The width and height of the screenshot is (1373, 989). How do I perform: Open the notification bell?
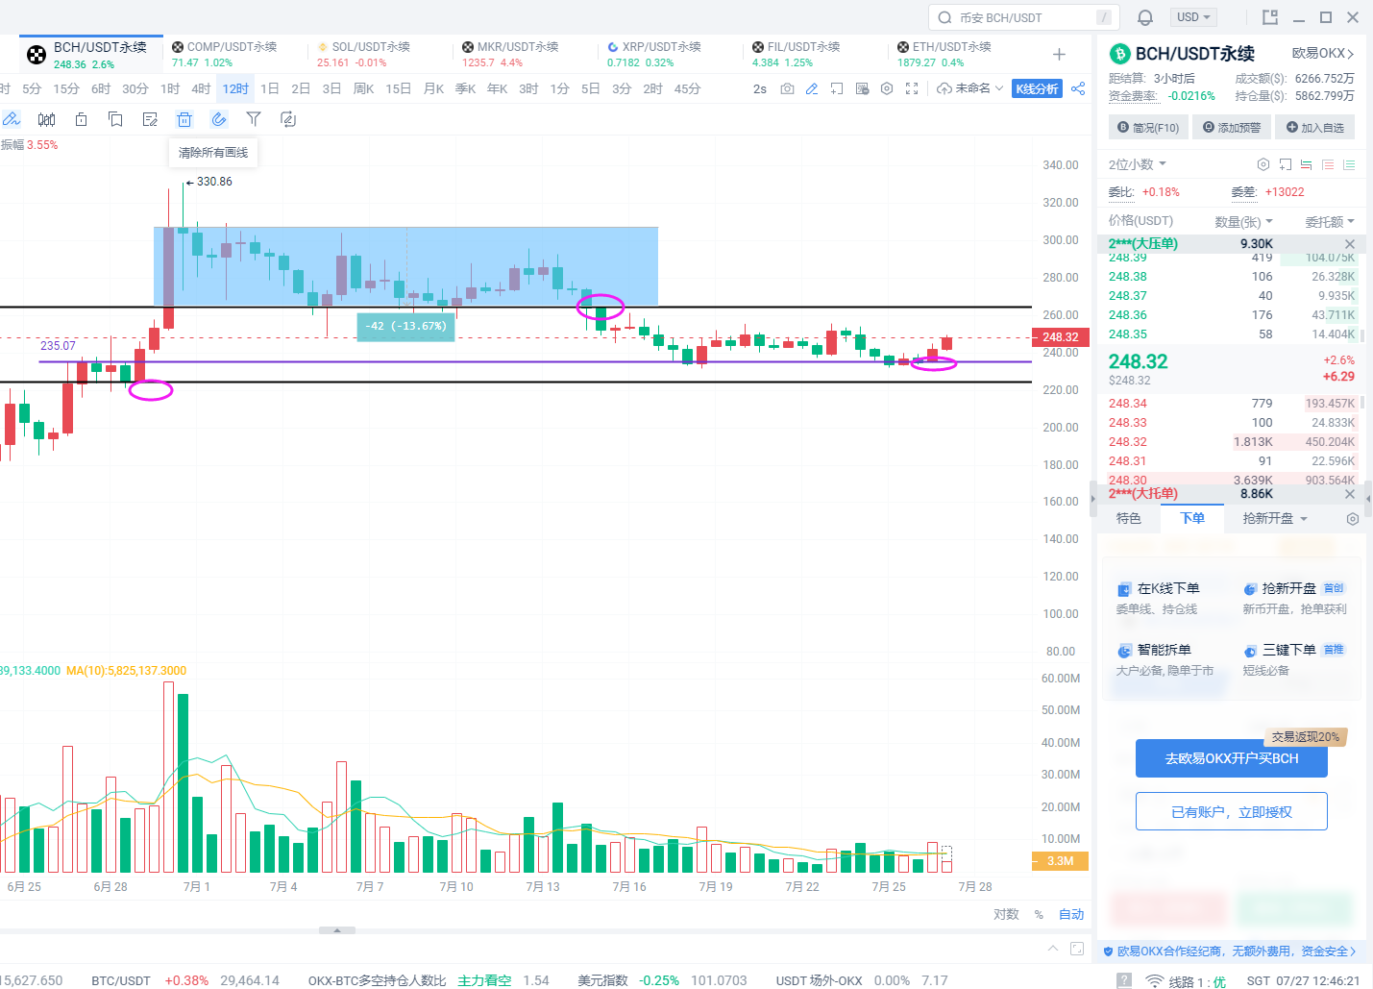tap(1145, 17)
